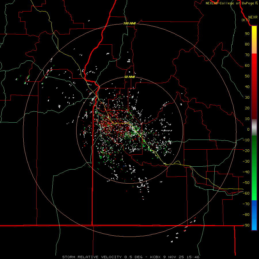Click the positive "60" velocity scale label
259x259 pixels.
point(247,66)
